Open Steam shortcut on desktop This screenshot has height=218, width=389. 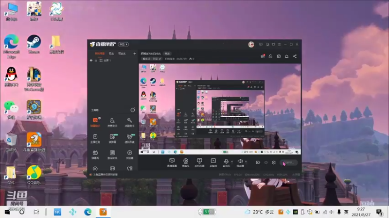point(34,45)
